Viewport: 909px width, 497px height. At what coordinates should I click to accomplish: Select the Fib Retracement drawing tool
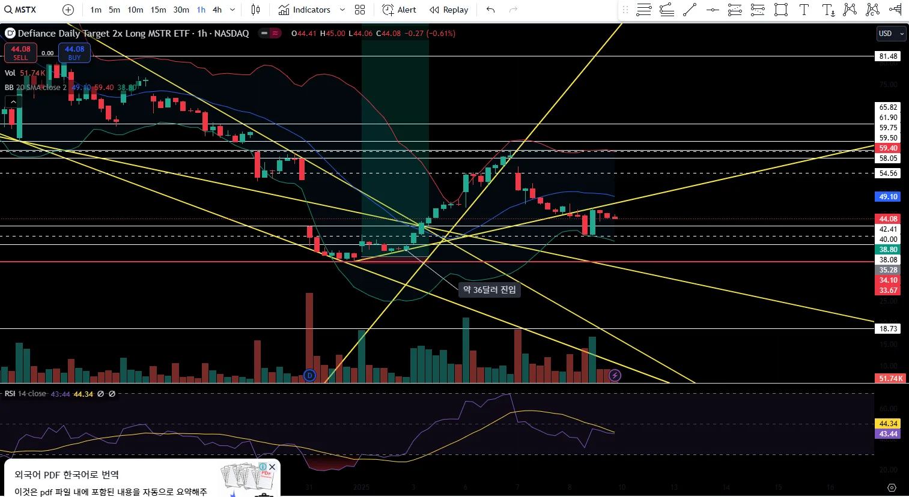[x=735, y=10]
